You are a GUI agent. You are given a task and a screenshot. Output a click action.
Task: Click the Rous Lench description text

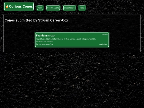pyautogui.click(x=66, y=39)
